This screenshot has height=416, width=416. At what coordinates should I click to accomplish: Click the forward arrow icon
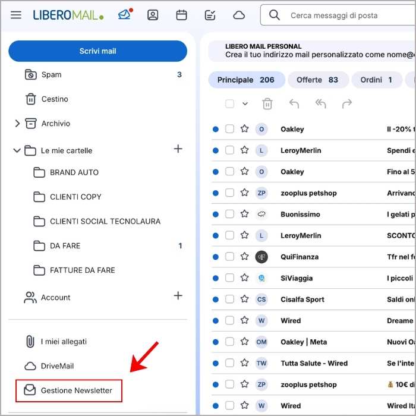point(347,104)
